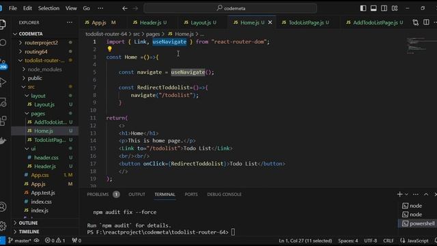
Task: Open the Search view in activity bar
Action: (x=3, y=42)
